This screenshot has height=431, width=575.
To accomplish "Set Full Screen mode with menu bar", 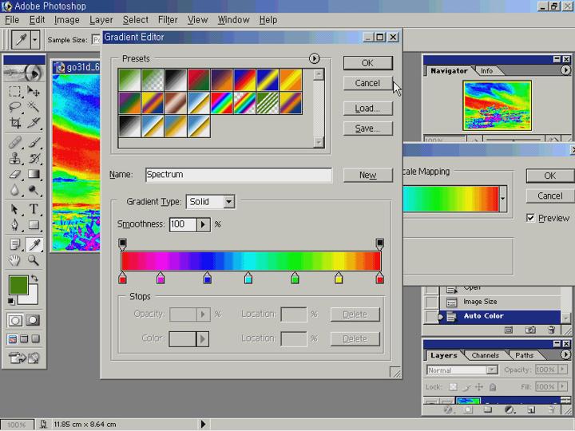I will click(24, 338).
